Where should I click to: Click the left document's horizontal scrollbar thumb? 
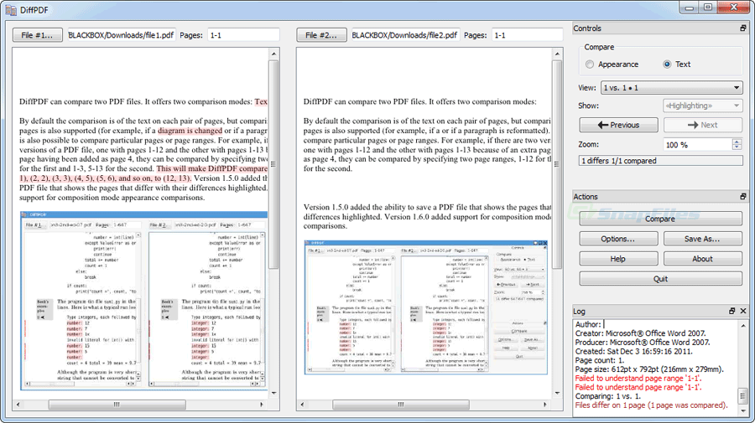117,405
